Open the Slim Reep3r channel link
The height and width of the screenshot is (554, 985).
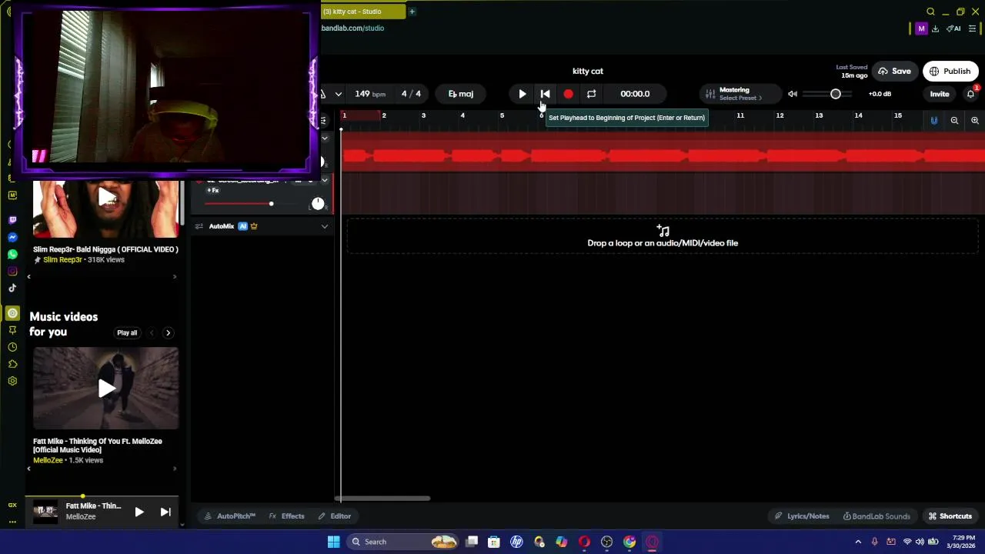point(62,260)
